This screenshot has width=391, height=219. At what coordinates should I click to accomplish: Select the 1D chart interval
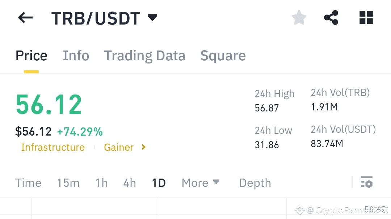click(x=159, y=183)
